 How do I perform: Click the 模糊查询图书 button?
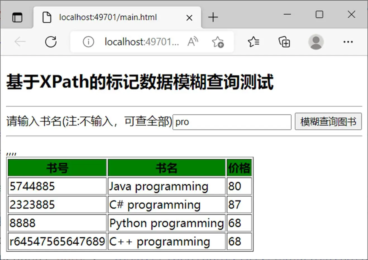point(328,121)
